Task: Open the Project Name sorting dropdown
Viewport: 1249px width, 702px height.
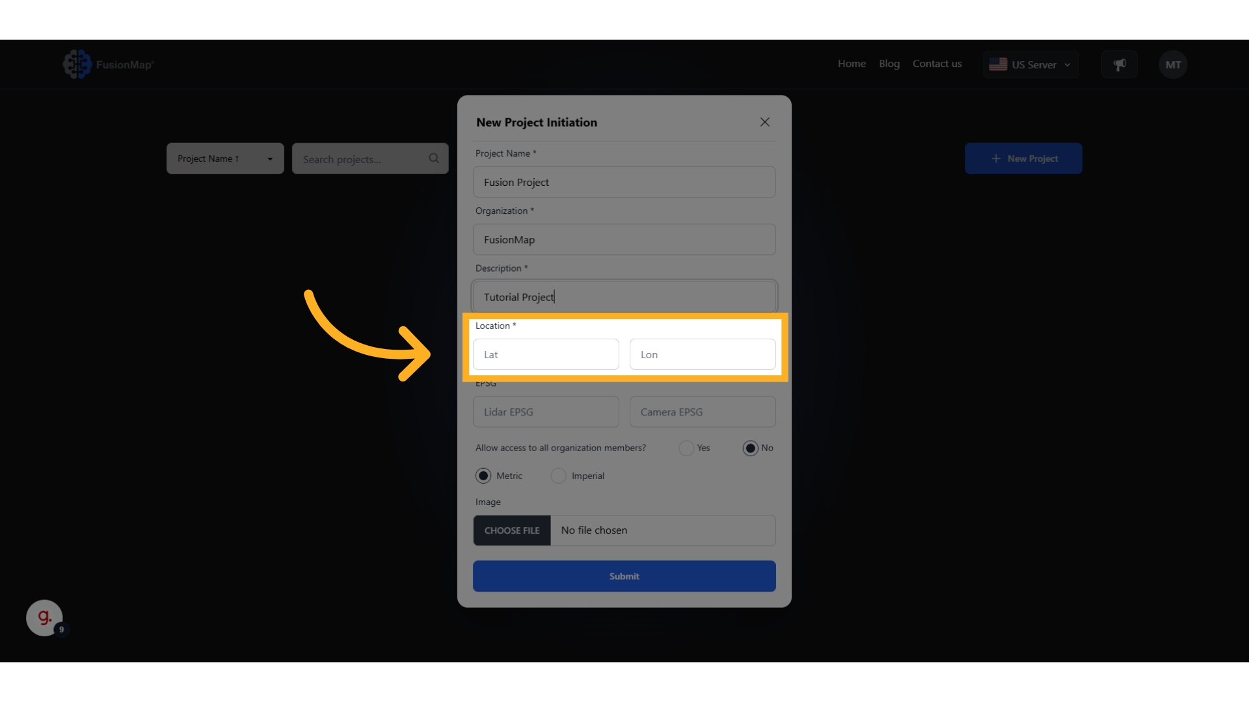Action: [x=270, y=158]
